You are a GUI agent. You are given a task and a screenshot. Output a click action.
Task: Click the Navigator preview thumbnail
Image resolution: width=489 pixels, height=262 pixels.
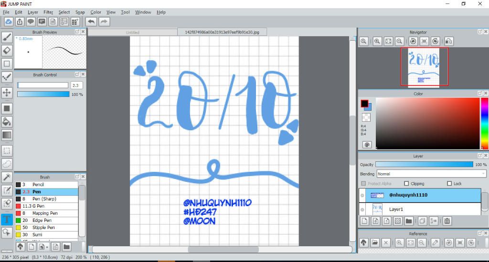point(424,67)
